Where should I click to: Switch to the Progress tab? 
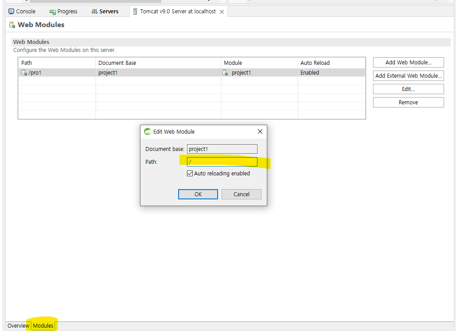pos(63,12)
